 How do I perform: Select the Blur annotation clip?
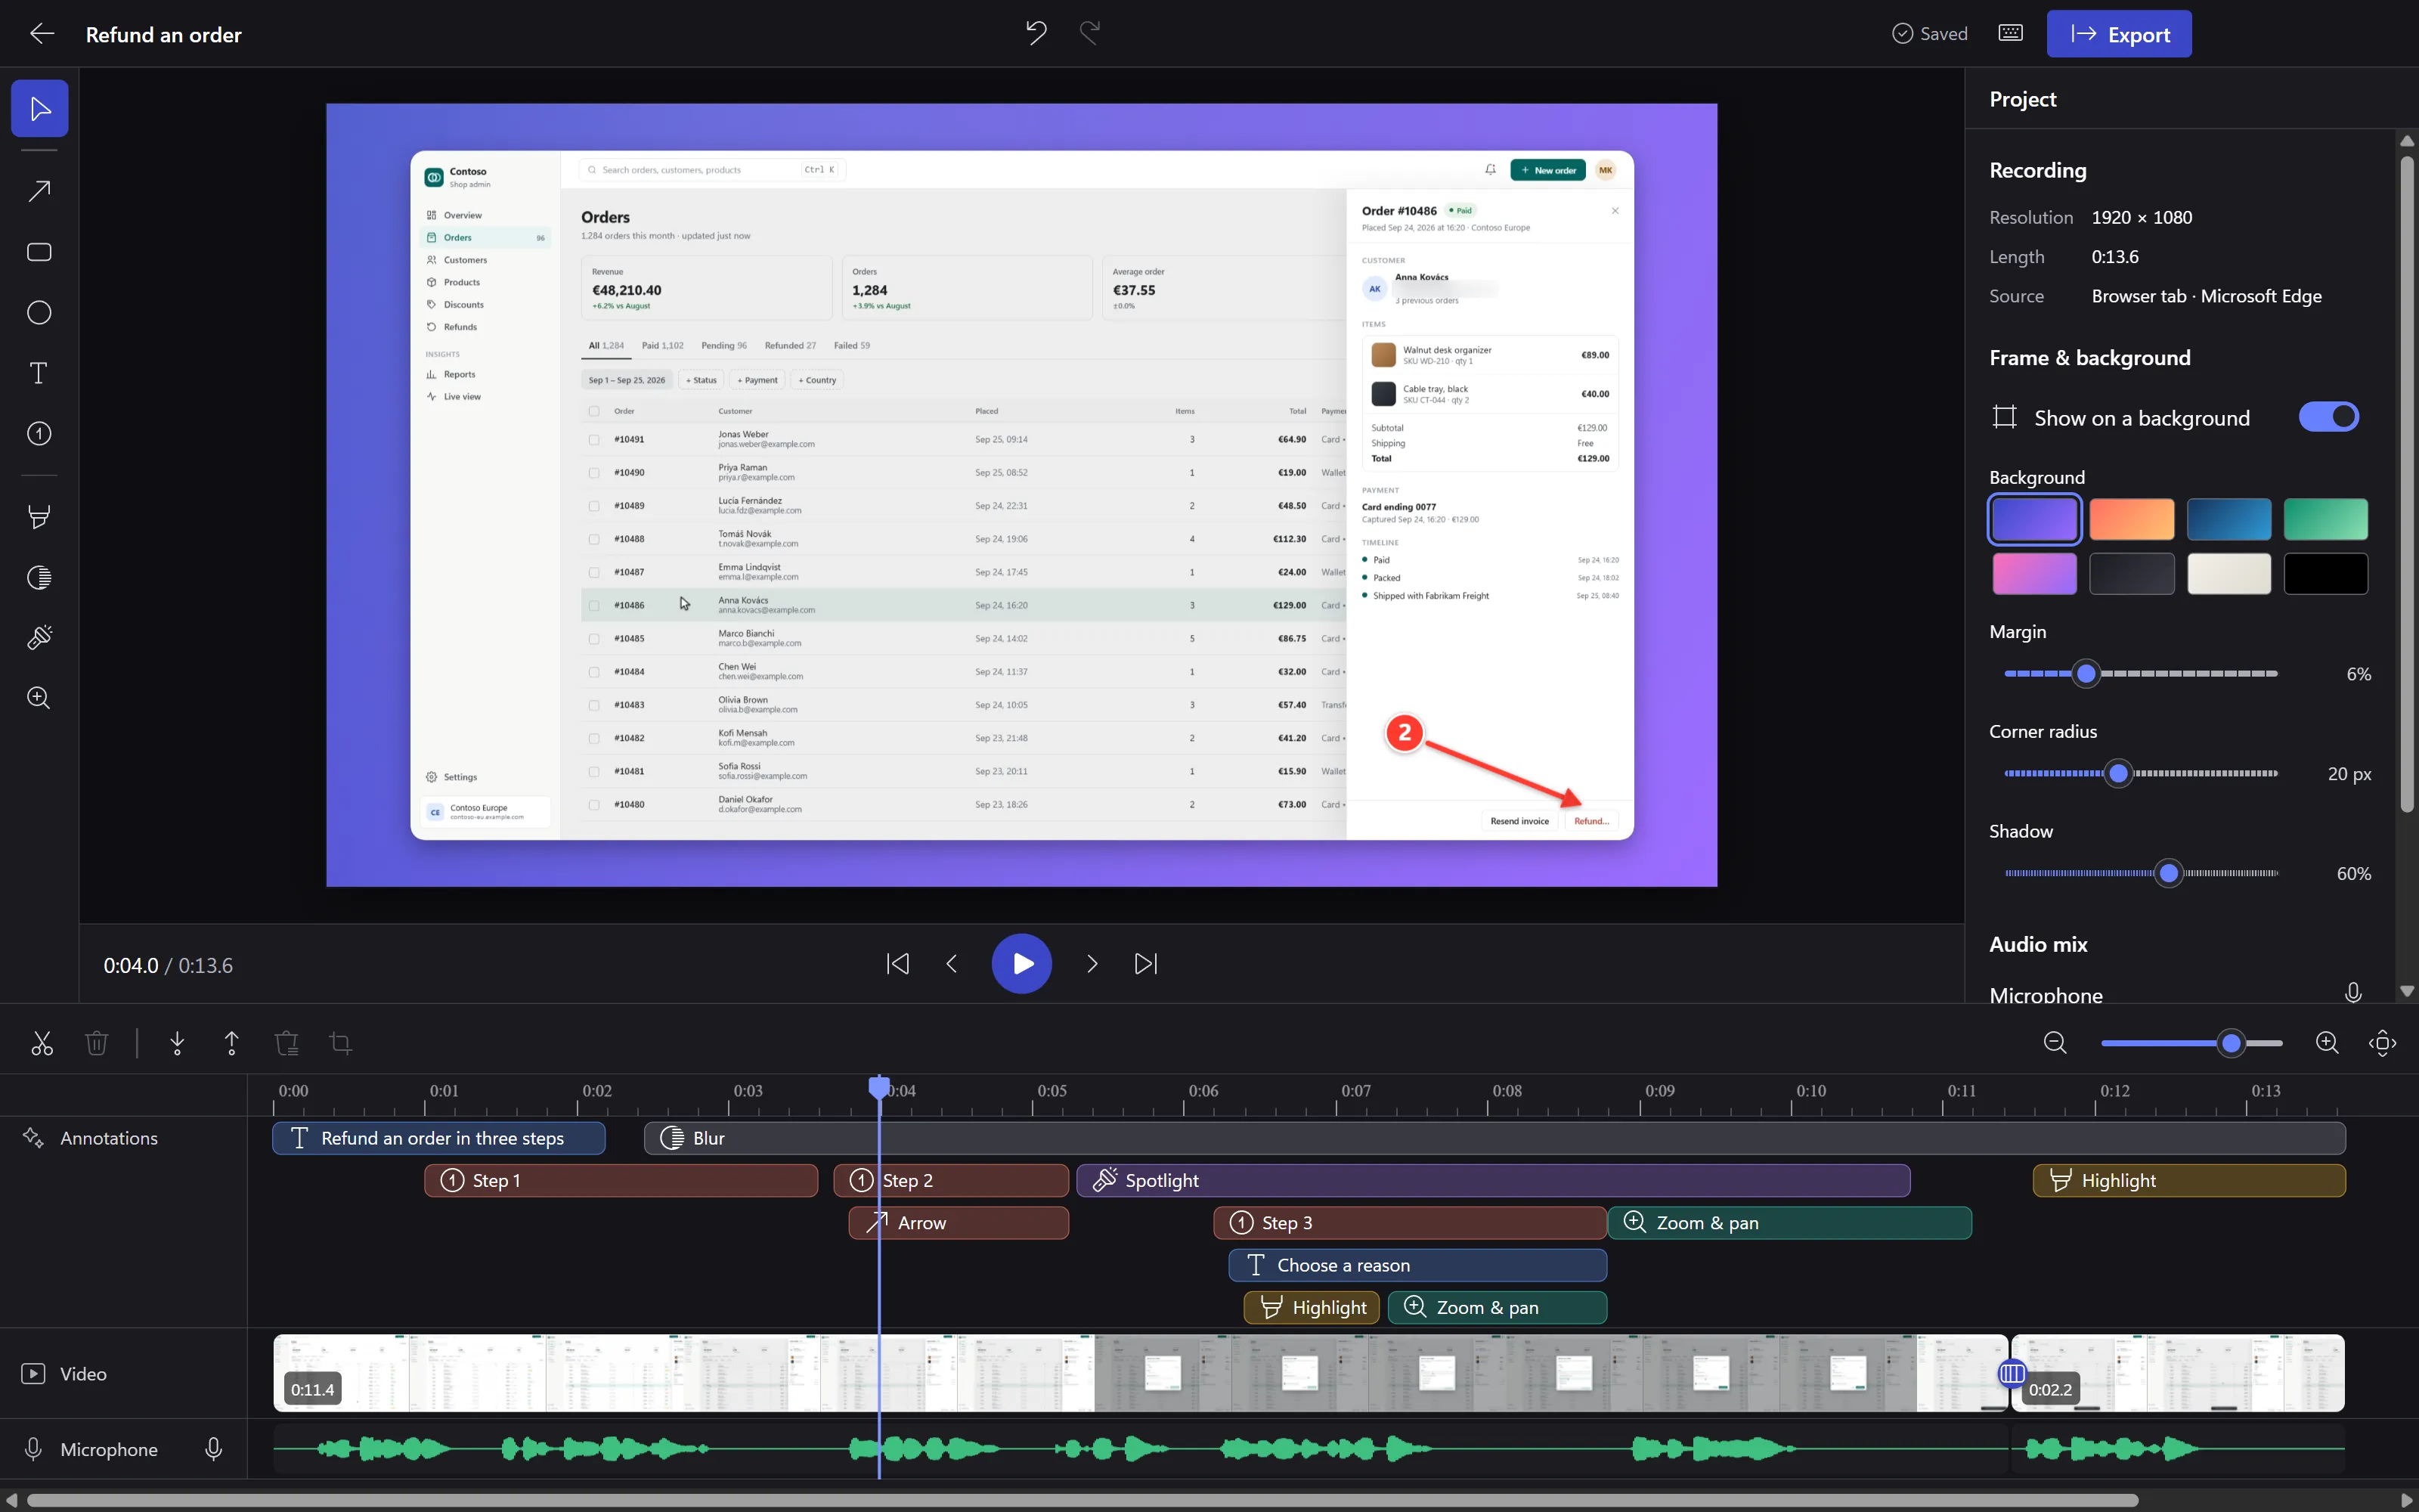(1495, 1138)
